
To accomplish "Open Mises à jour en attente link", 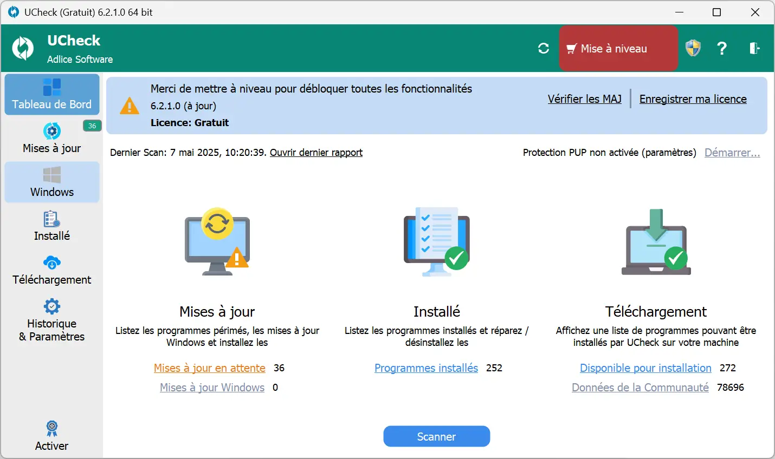I will tap(210, 368).
